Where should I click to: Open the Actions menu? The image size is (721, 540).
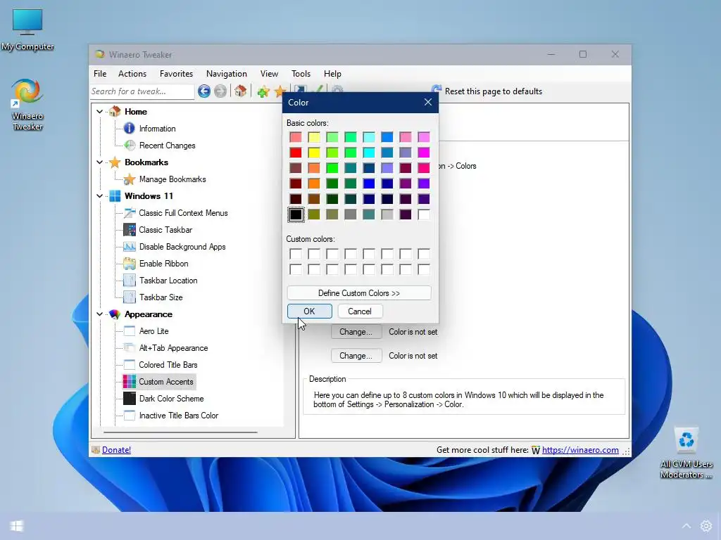coord(132,73)
